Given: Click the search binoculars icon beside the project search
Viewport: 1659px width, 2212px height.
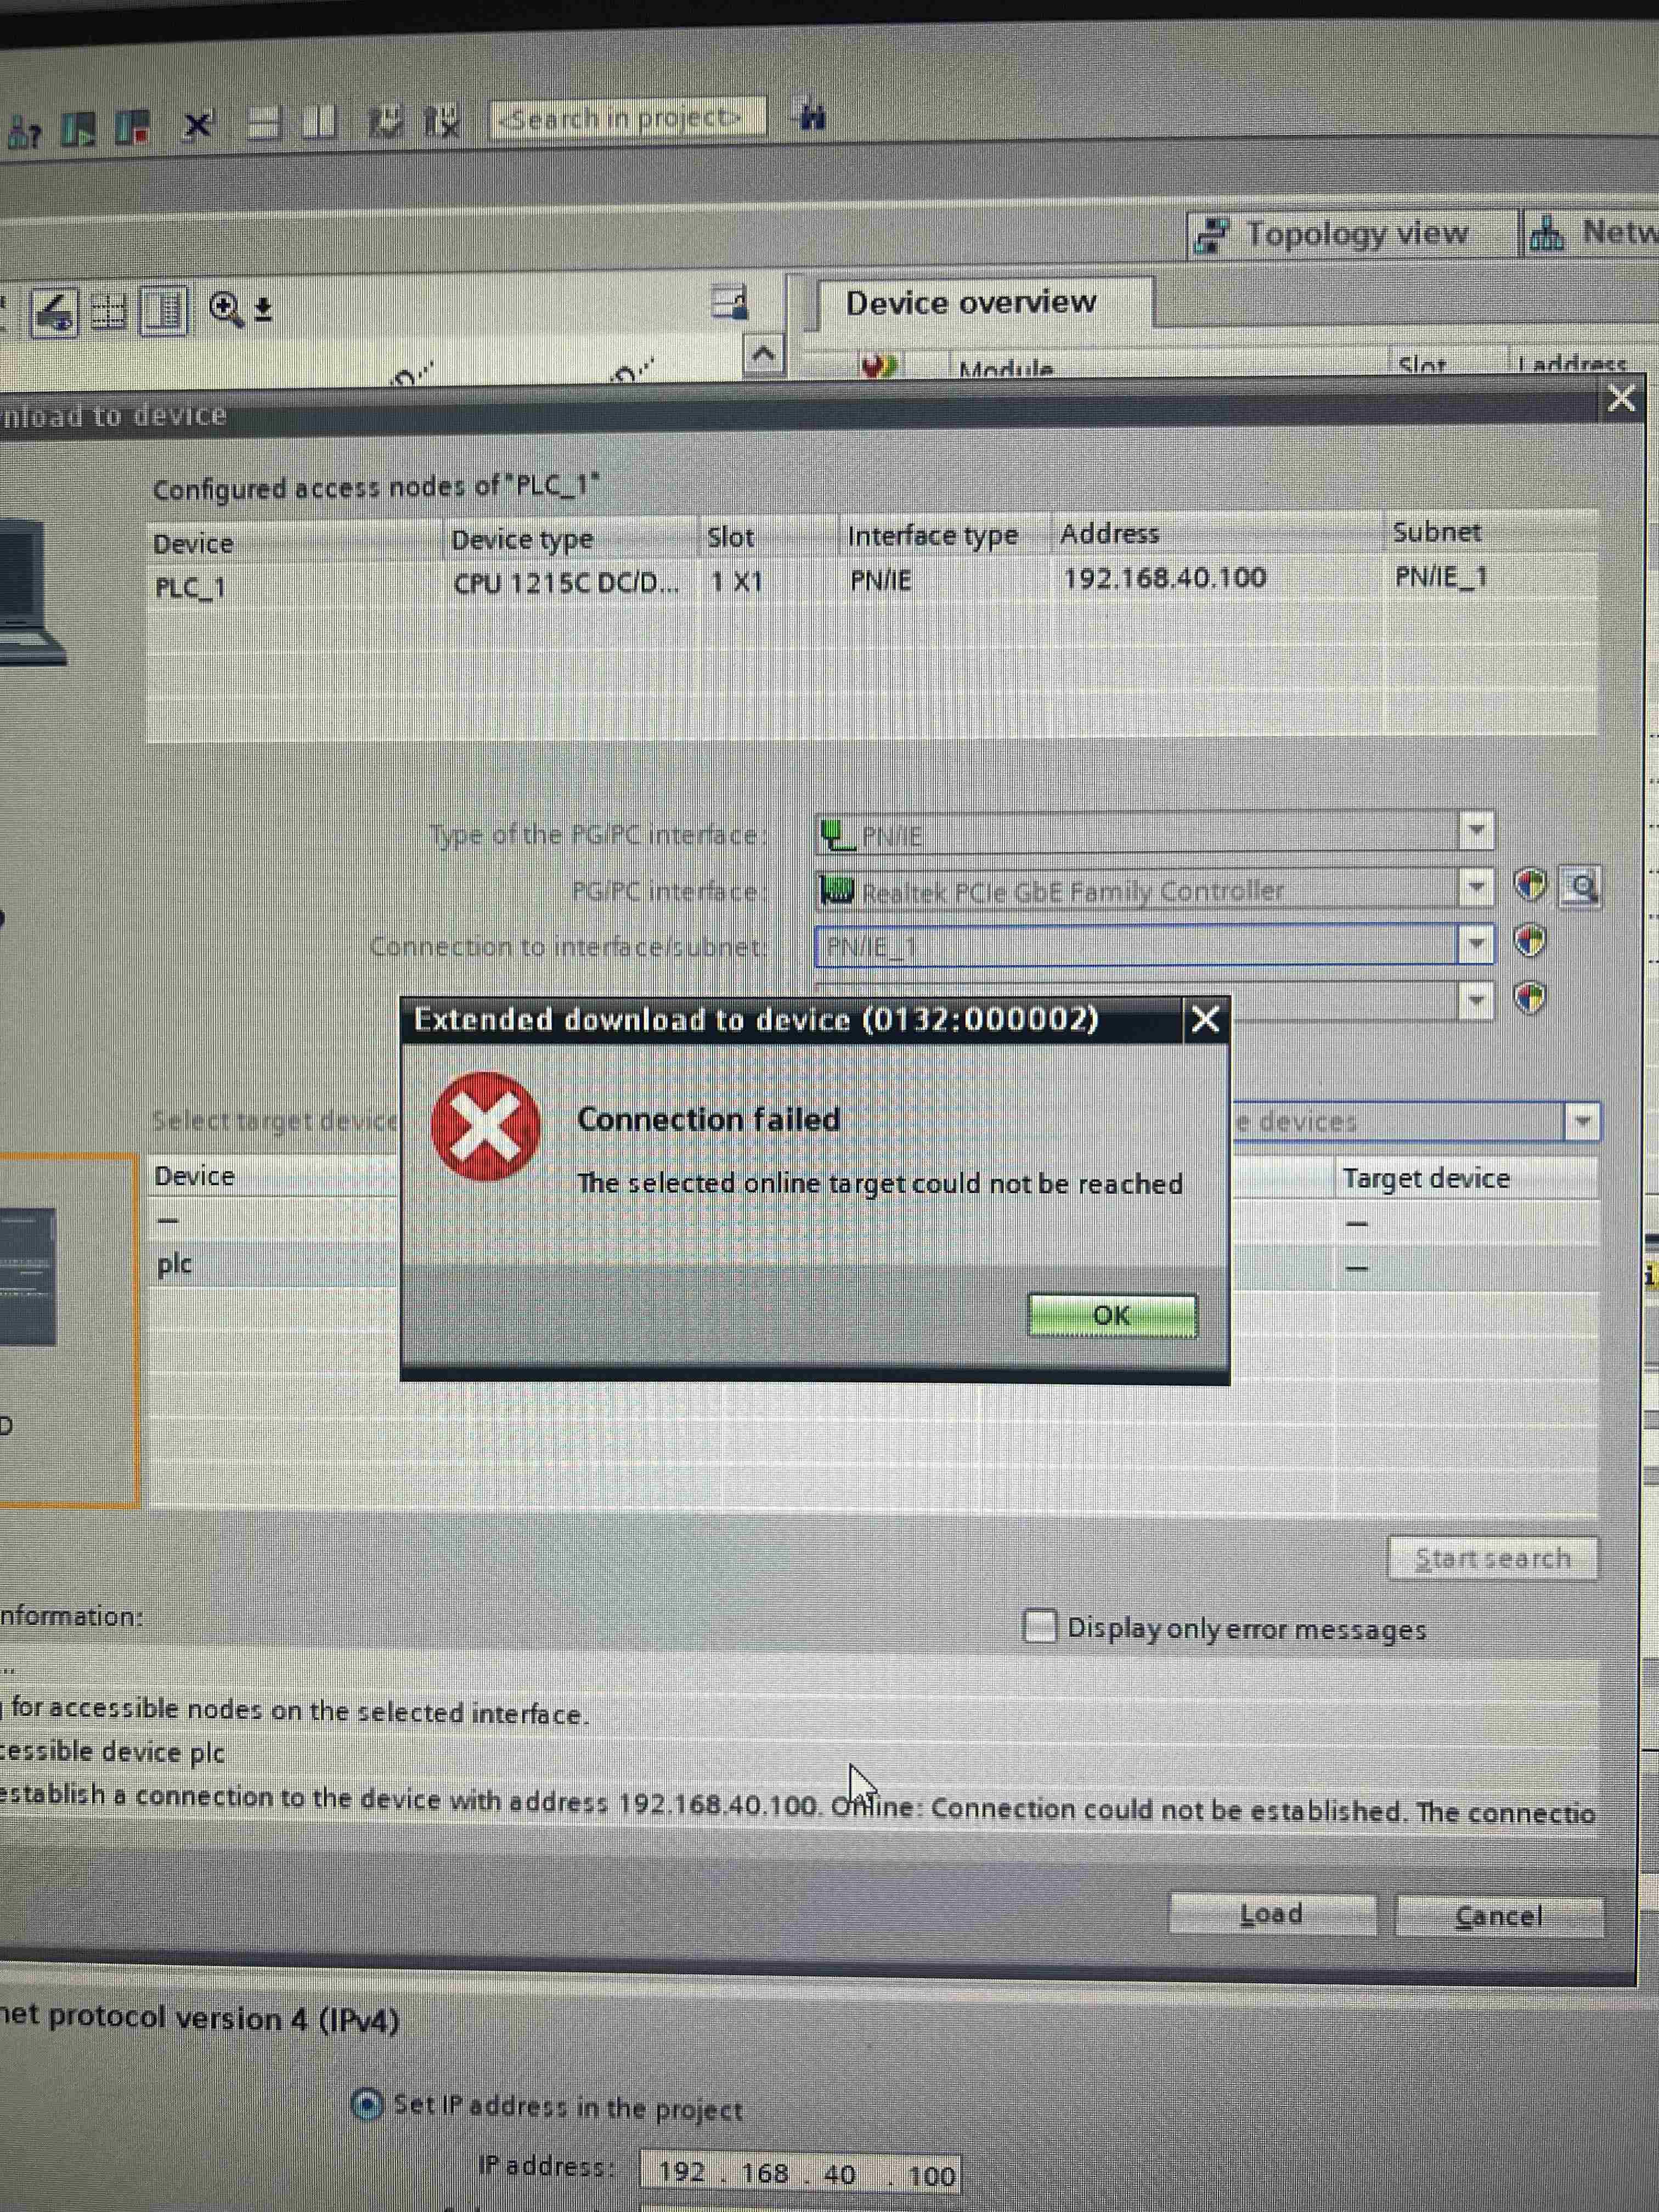Looking at the screenshot, I should click(x=811, y=117).
